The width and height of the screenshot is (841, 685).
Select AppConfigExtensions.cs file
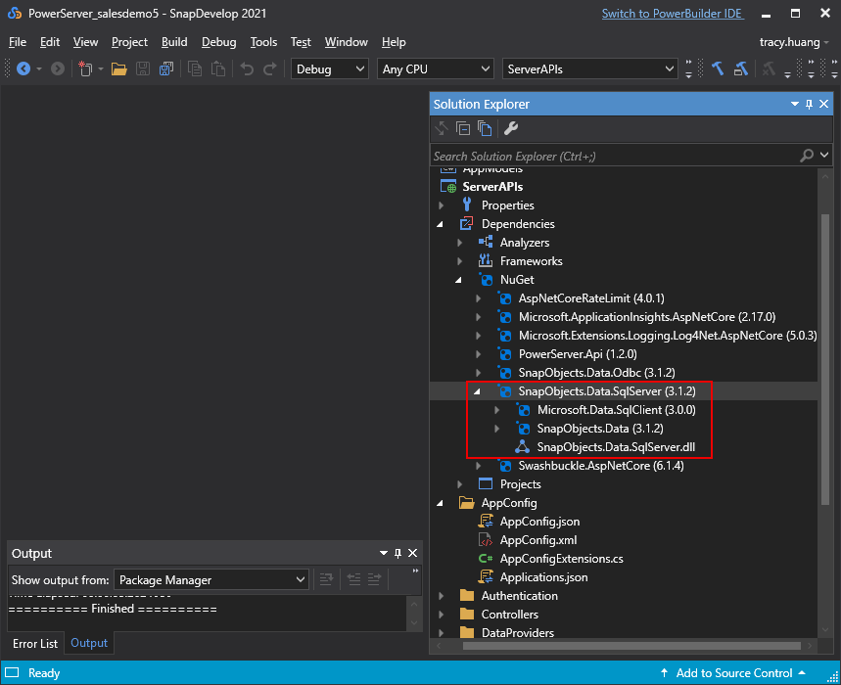tap(561, 559)
